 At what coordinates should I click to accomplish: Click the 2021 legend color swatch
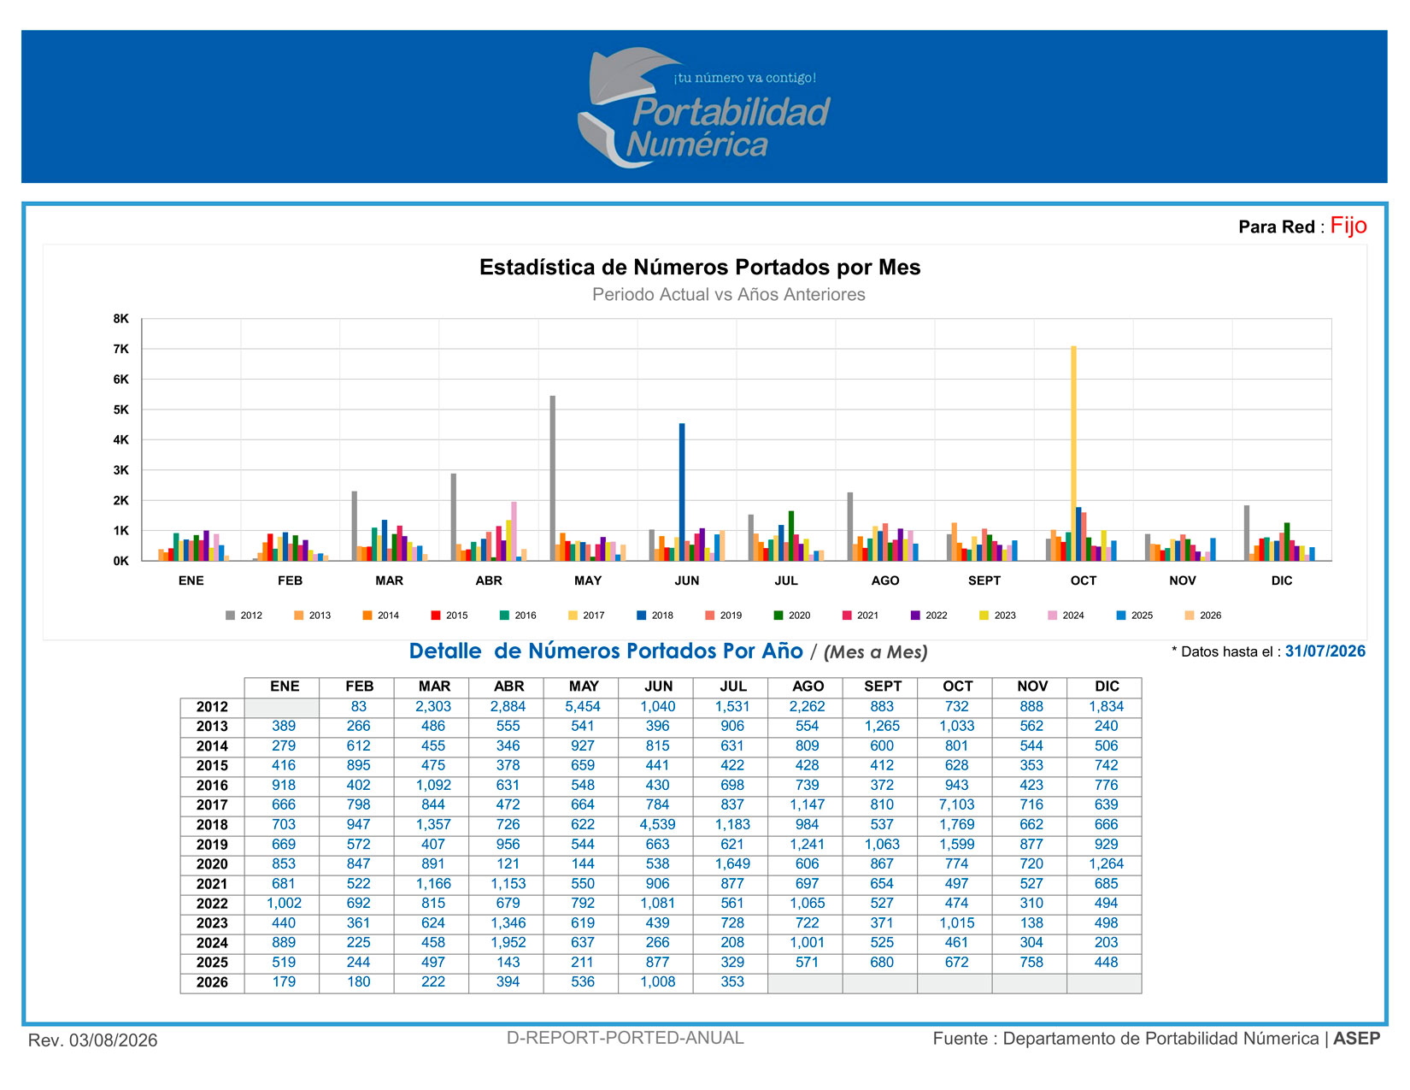(847, 616)
